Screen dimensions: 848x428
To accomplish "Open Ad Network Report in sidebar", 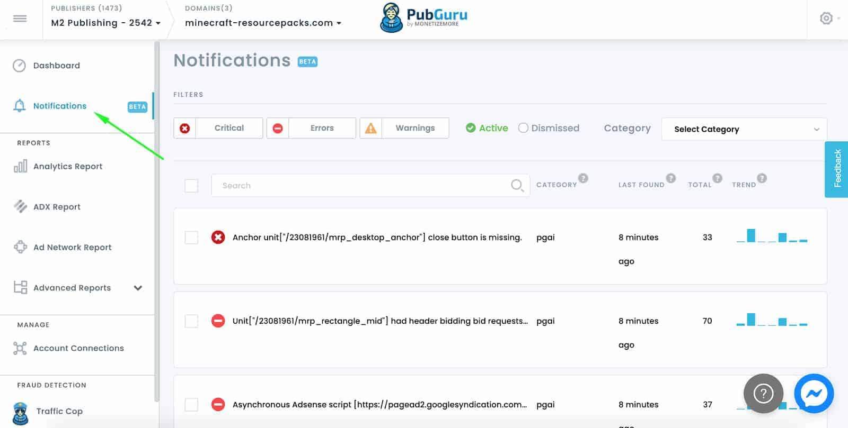I will (73, 247).
